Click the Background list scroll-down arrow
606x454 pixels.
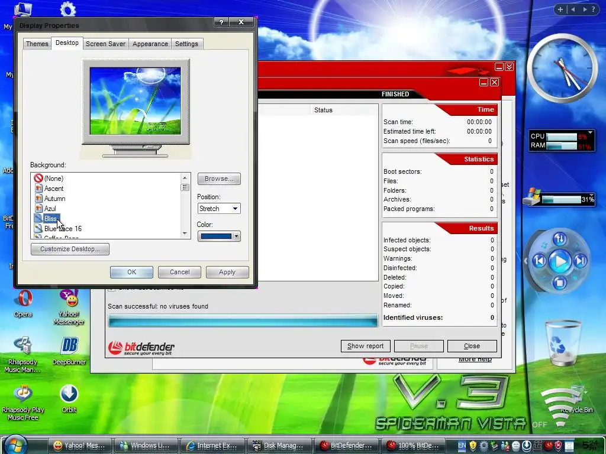pyautogui.click(x=185, y=234)
